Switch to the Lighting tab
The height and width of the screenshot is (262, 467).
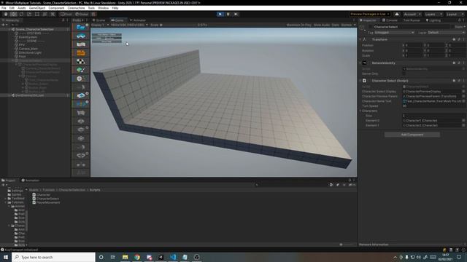[x=433, y=20]
